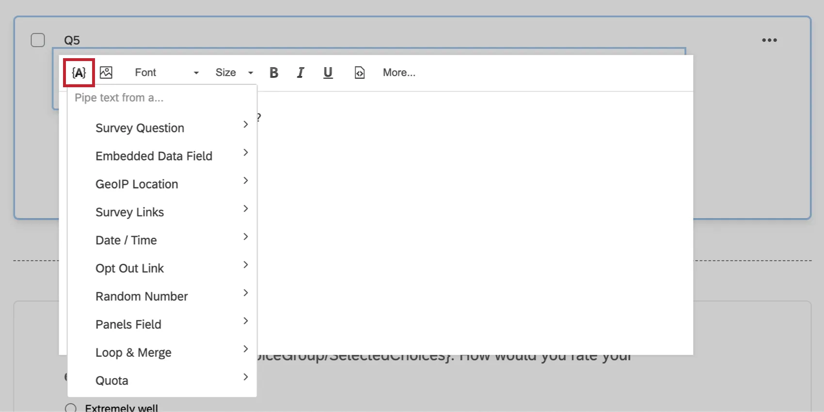Expand the Survey Question submenu arrow
The image size is (824, 412).
[246, 125]
